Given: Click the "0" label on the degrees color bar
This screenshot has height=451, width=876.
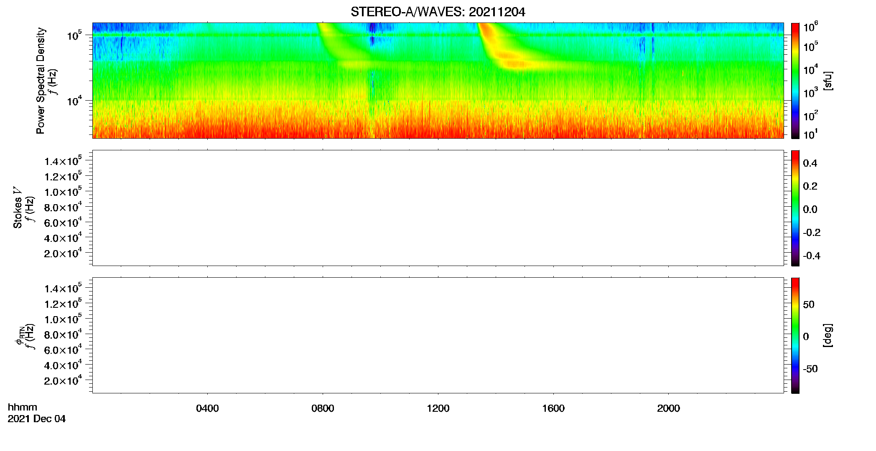Looking at the screenshot, I should pyautogui.click(x=806, y=337).
